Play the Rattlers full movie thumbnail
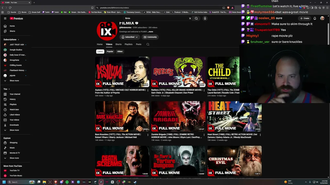This screenshot has height=185, width=330. click(x=178, y=72)
